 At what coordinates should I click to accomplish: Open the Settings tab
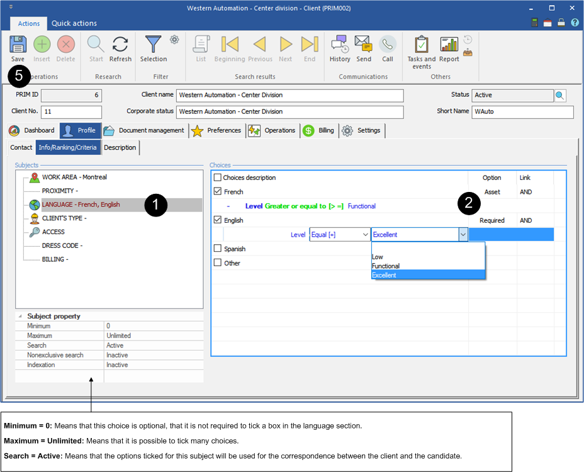(x=362, y=130)
